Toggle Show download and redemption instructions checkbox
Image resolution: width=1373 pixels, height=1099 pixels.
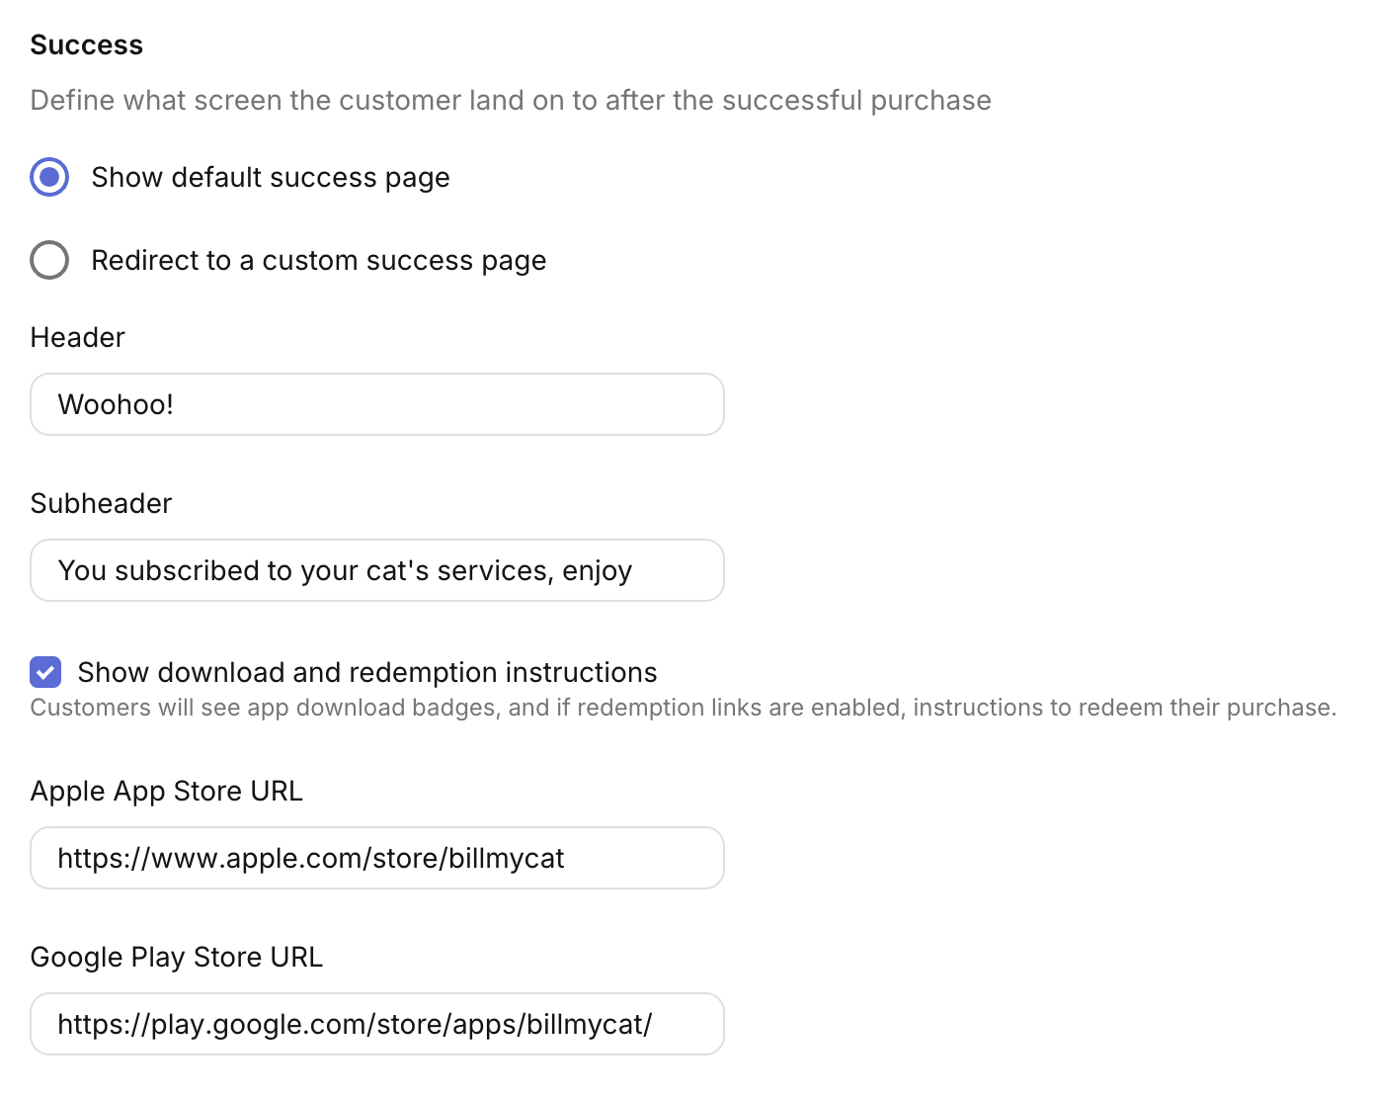click(x=45, y=673)
